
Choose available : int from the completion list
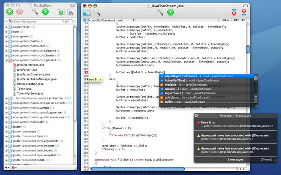207,85
